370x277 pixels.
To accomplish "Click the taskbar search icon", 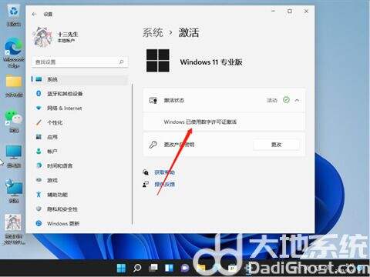I will tap(137, 269).
